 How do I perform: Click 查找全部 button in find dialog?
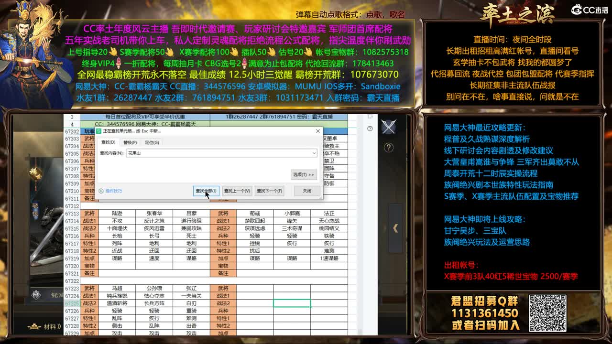207,191
